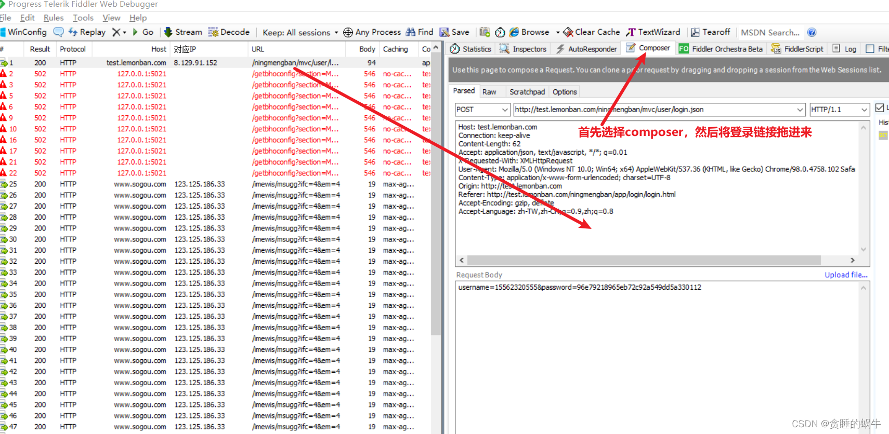Image resolution: width=889 pixels, height=434 pixels.
Task: Select the Parsed composer tab
Action: pyautogui.click(x=464, y=91)
